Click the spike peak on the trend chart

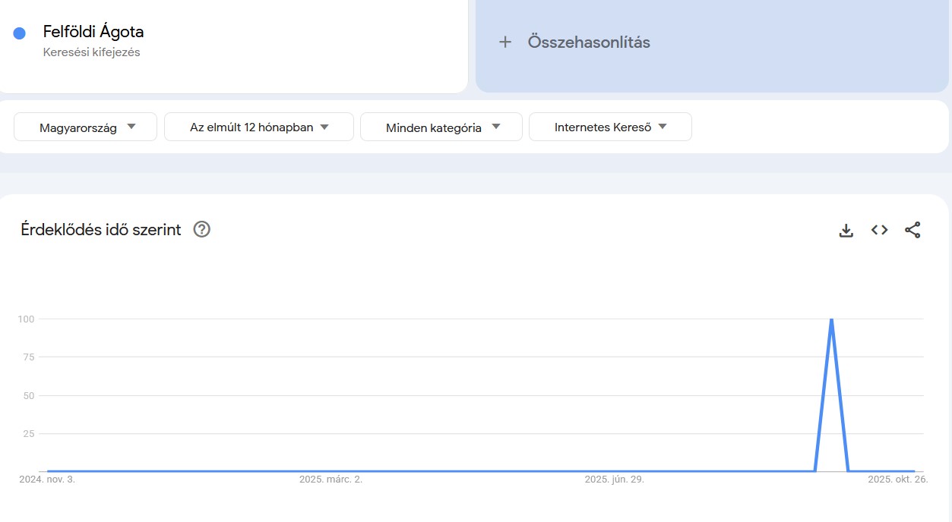[x=831, y=320]
